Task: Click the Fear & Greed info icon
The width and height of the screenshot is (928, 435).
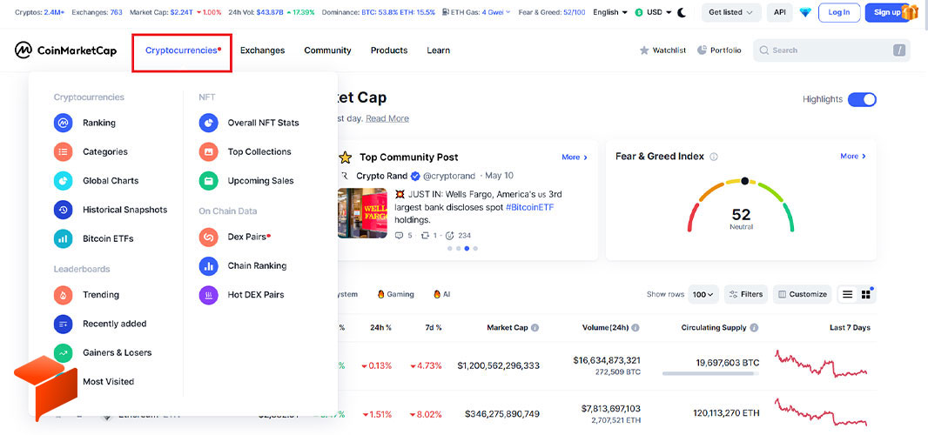Action: click(x=714, y=157)
